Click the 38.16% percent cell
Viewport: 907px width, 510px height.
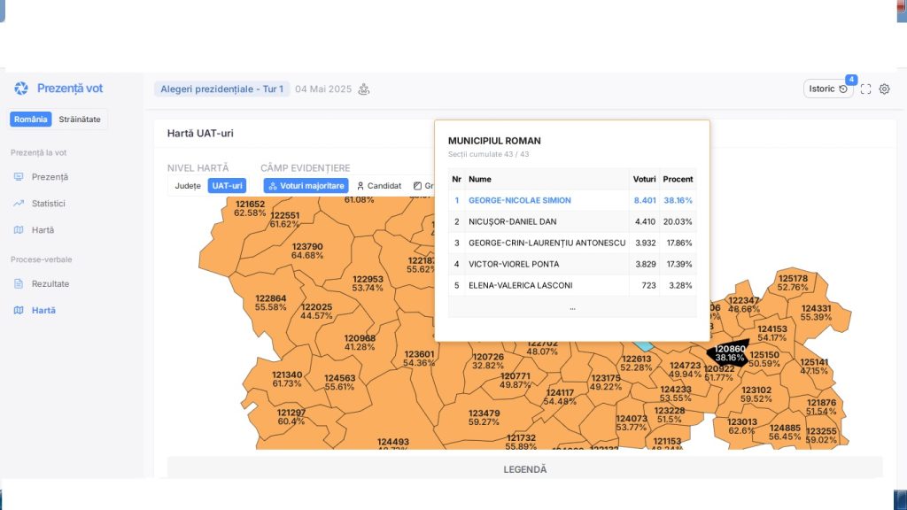tap(678, 200)
